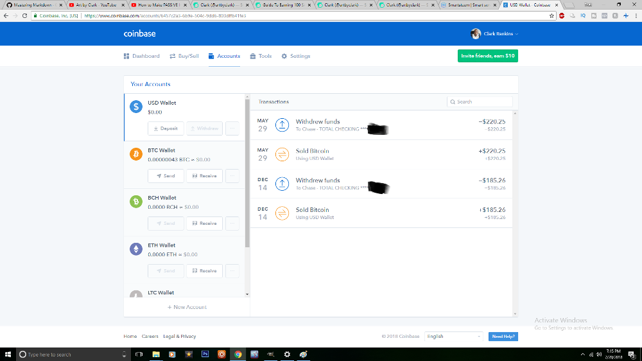This screenshot has height=361, width=642.
Task: Go to the Dashboard tab
Action: click(142, 56)
